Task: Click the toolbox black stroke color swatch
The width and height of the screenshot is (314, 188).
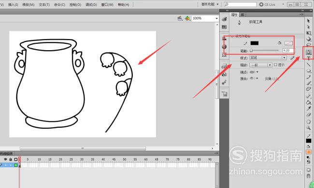Action: pyautogui.click(x=309, y=141)
